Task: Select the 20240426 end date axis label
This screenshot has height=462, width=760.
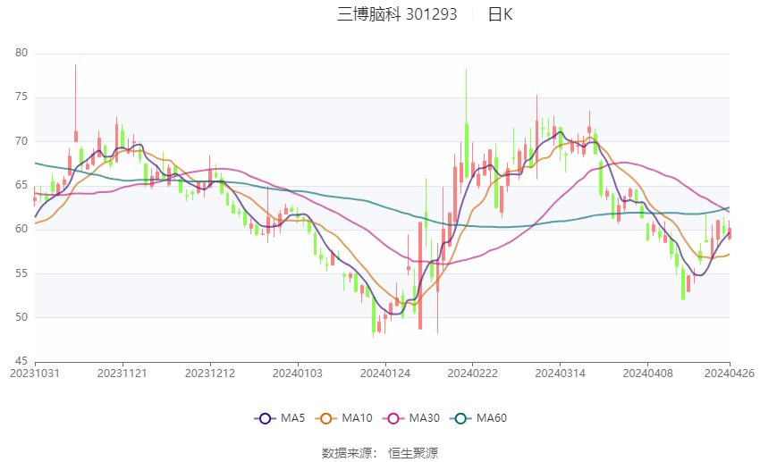Action: 729,374
